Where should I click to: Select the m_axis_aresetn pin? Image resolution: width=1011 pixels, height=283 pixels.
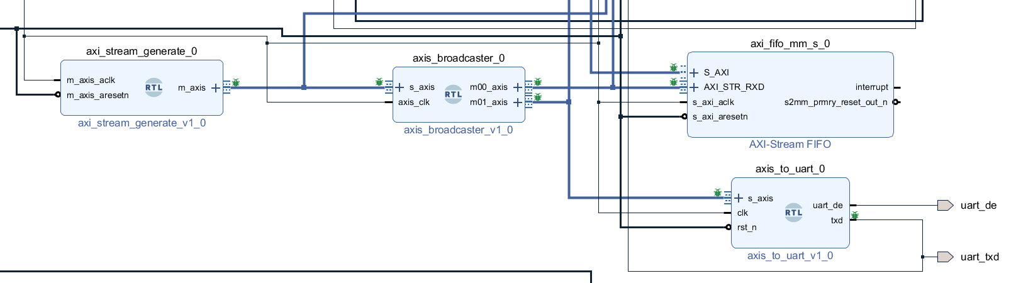pyautogui.click(x=98, y=95)
